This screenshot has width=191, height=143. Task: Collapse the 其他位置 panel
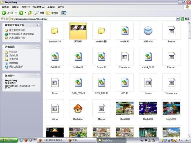tap(38, 46)
